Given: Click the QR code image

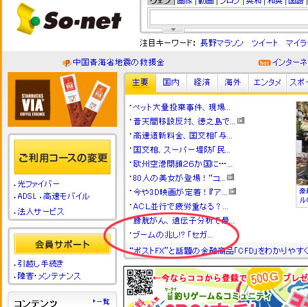Looking at the screenshot, I should click(140, 282).
